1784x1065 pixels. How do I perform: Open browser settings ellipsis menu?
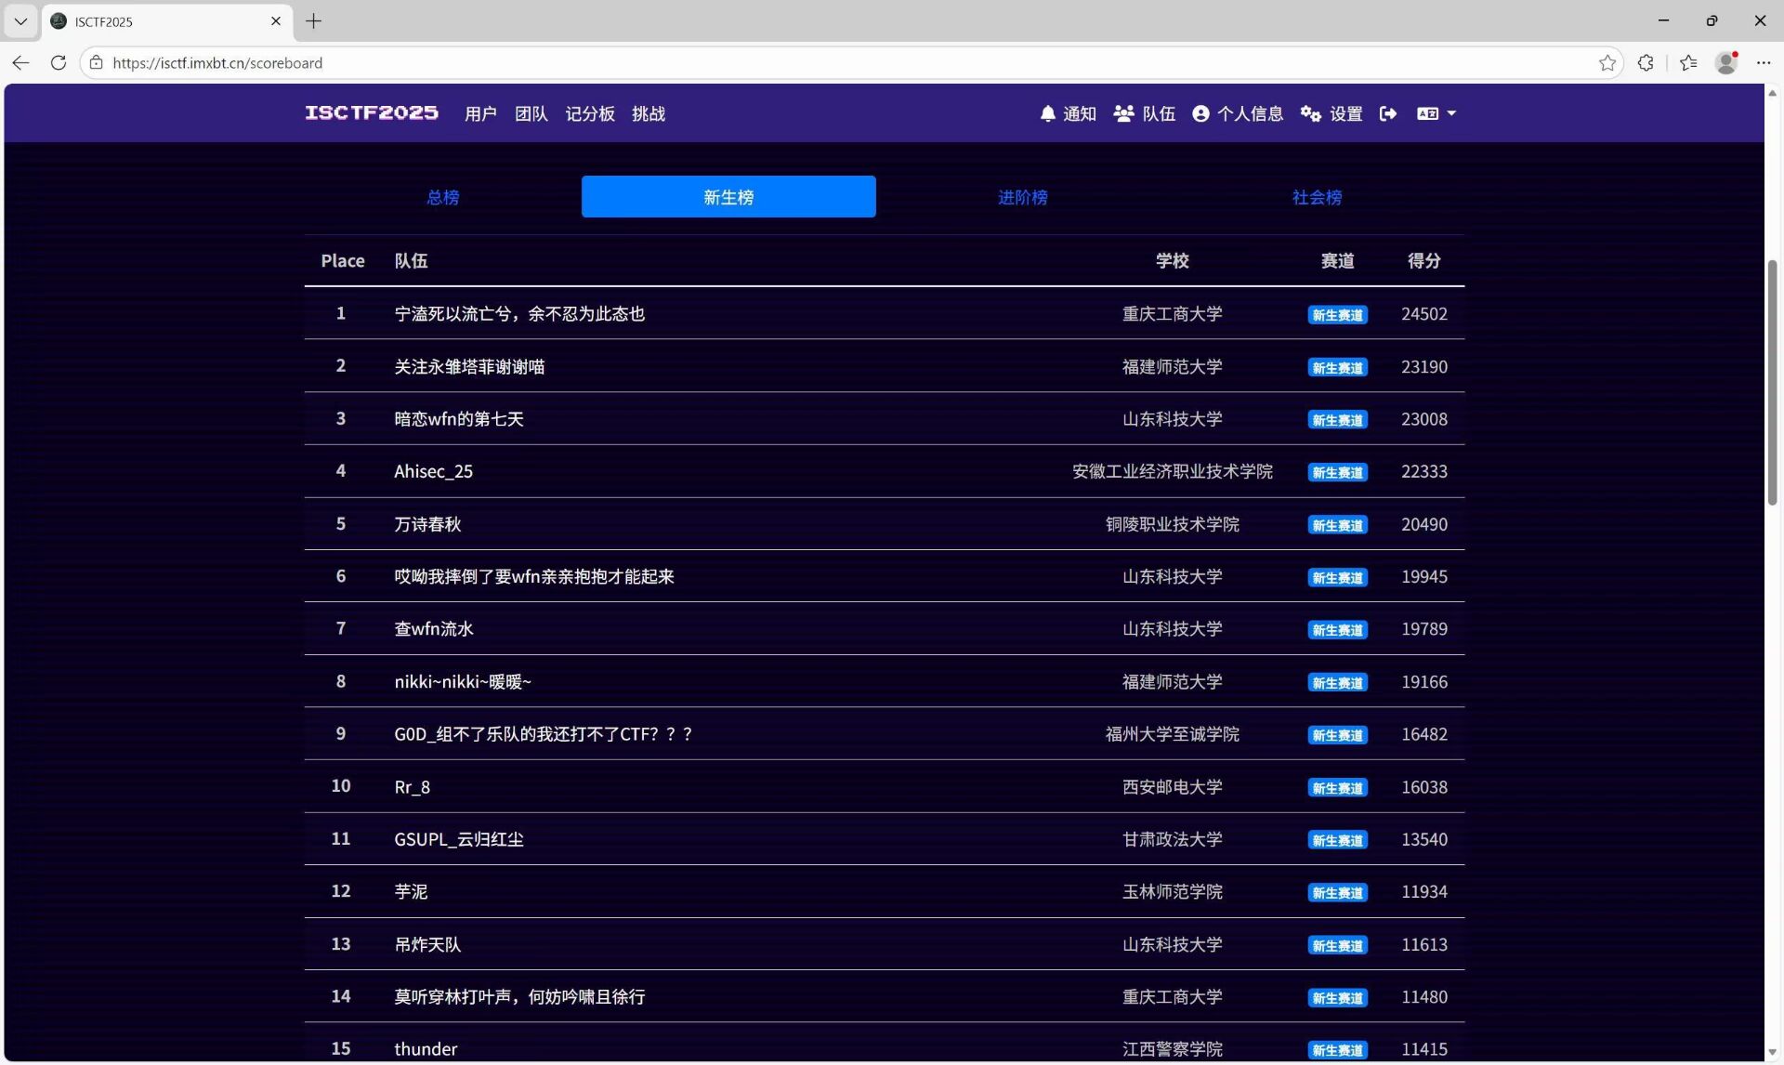[1764, 63]
